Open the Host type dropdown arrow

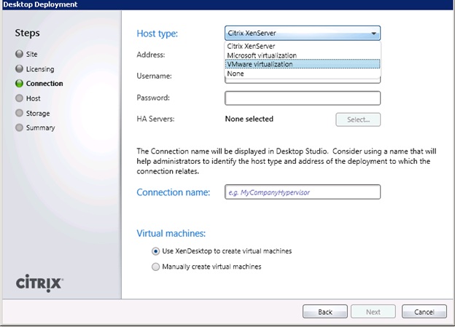(374, 34)
